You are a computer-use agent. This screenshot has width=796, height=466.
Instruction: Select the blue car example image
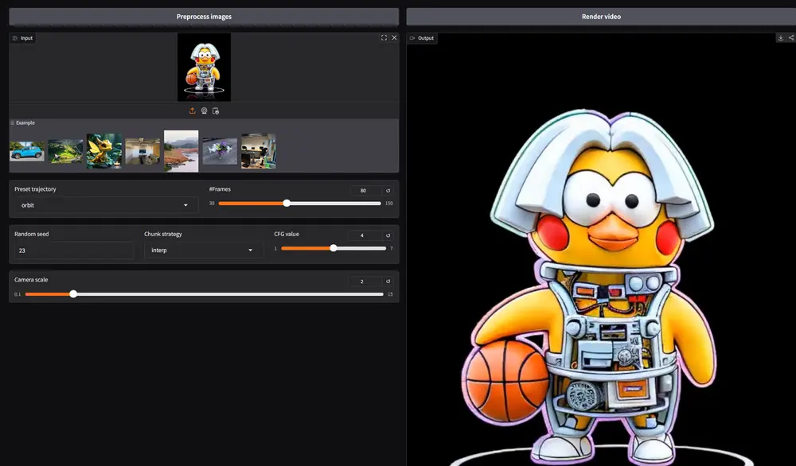tap(27, 151)
